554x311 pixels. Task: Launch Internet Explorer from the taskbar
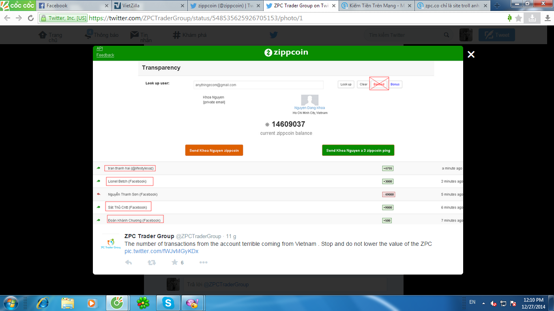43,302
